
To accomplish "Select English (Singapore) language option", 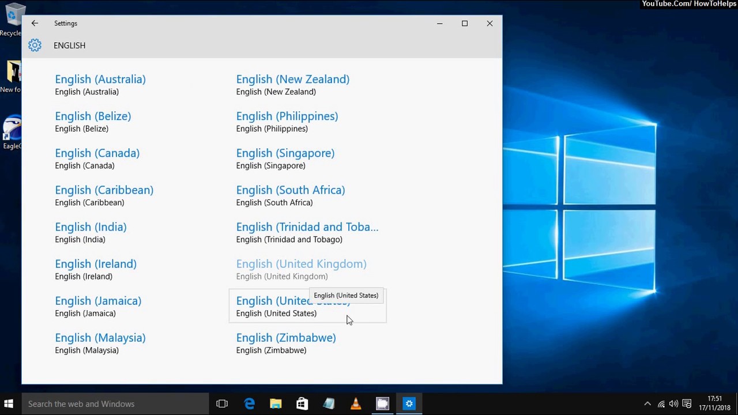I will tap(285, 159).
